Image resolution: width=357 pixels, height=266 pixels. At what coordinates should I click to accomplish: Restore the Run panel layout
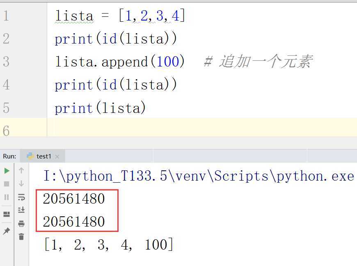click(x=7, y=214)
